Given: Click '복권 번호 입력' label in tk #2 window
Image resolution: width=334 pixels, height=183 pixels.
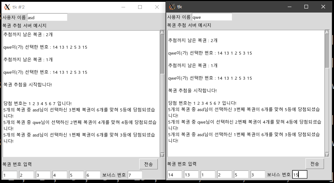Looking at the screenshot, I should [17, 164].
